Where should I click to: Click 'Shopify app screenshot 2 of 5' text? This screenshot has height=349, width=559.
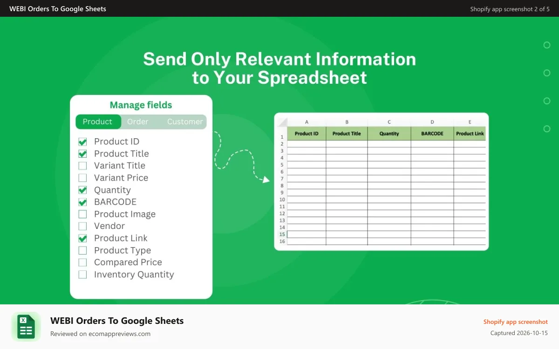(x=510, y=9)
